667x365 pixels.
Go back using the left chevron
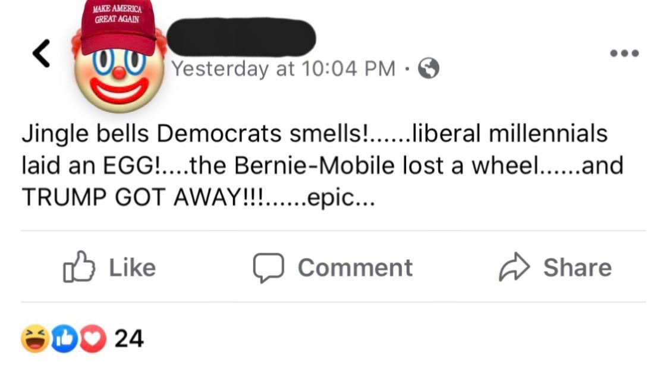[41, 54]
